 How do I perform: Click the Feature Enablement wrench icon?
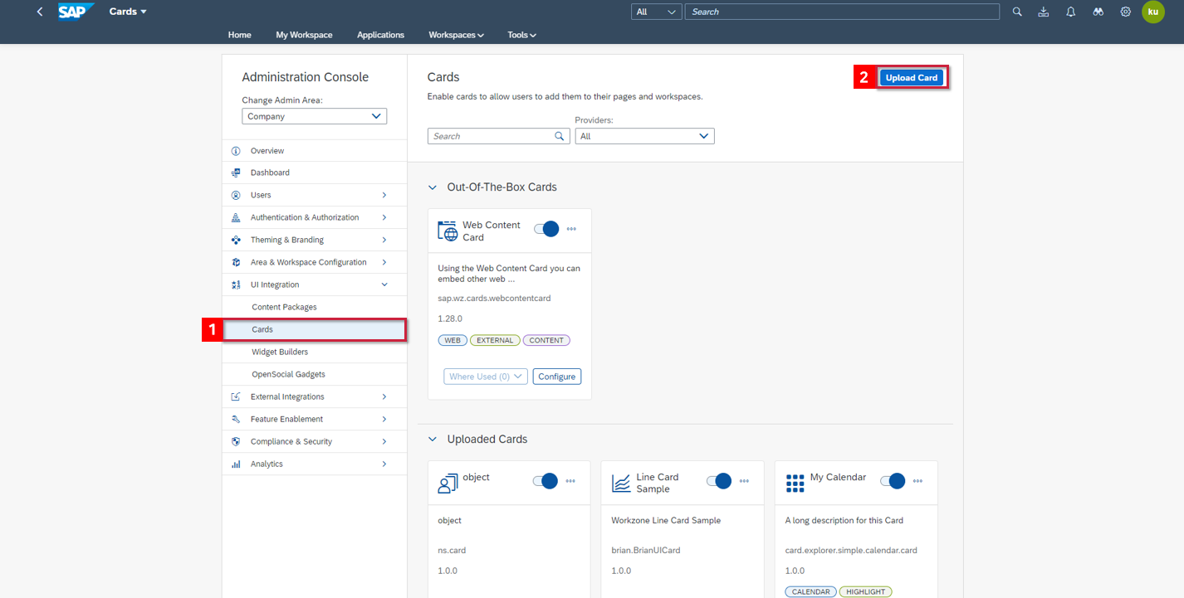pos(236,419)
